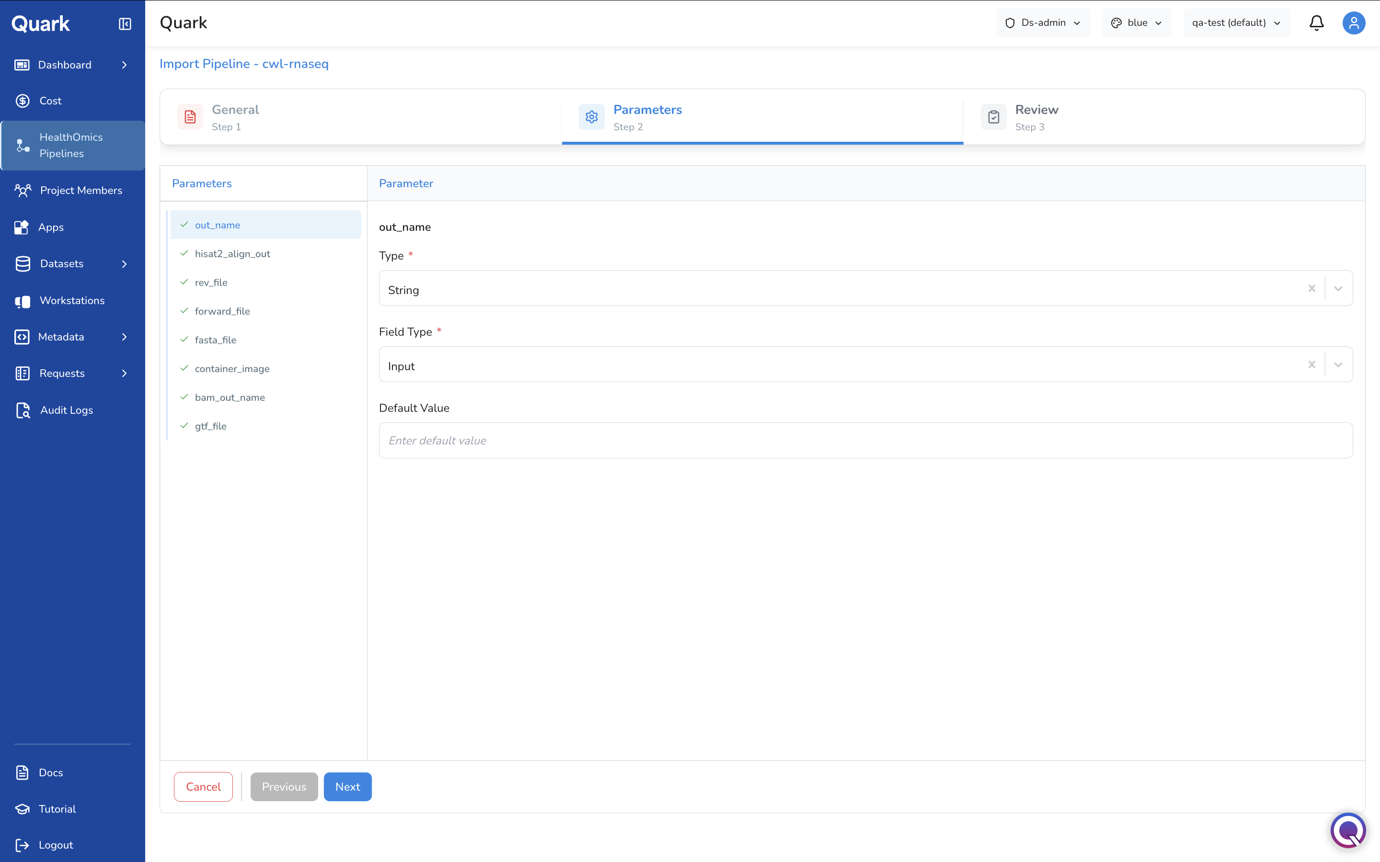The height and width of the screenshot is (862, 1380).
Task: Go to the General Step 1 tab
Action: (360, 117)
